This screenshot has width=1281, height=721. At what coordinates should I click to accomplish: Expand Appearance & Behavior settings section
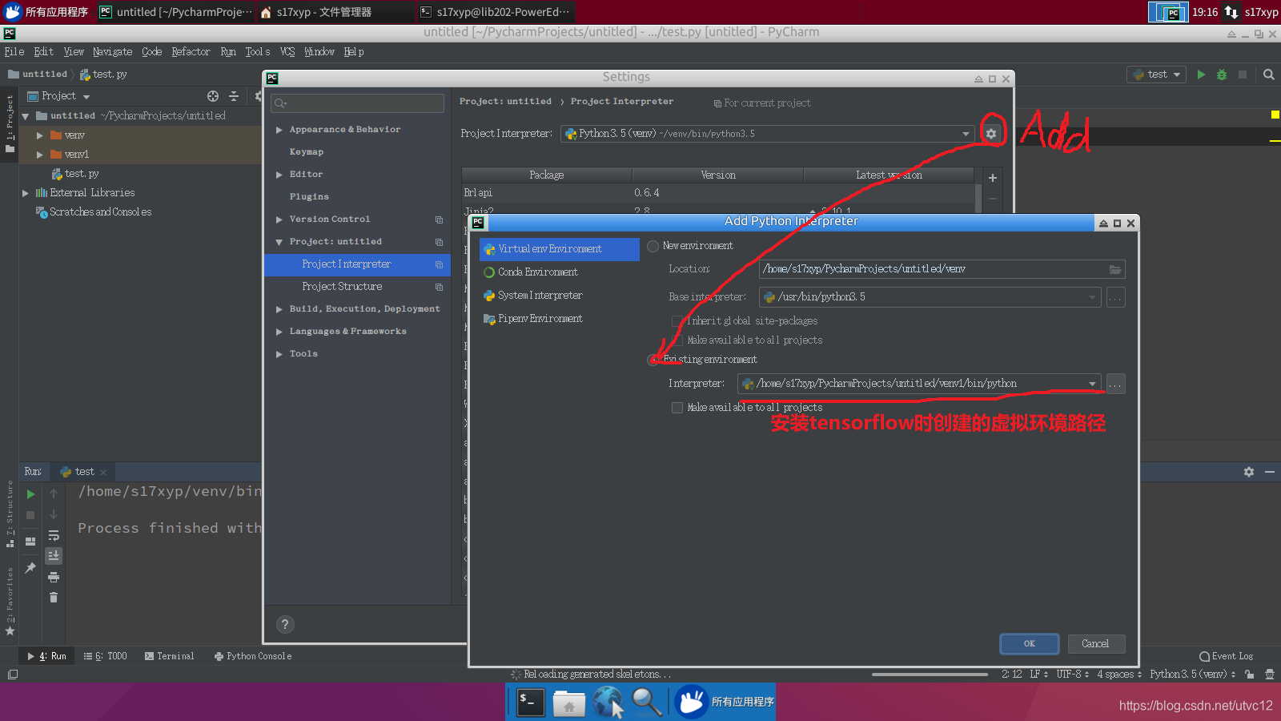[279, 130]
